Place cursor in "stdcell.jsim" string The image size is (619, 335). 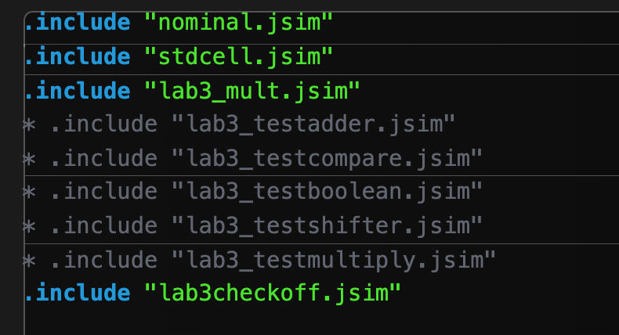(238, 57)
